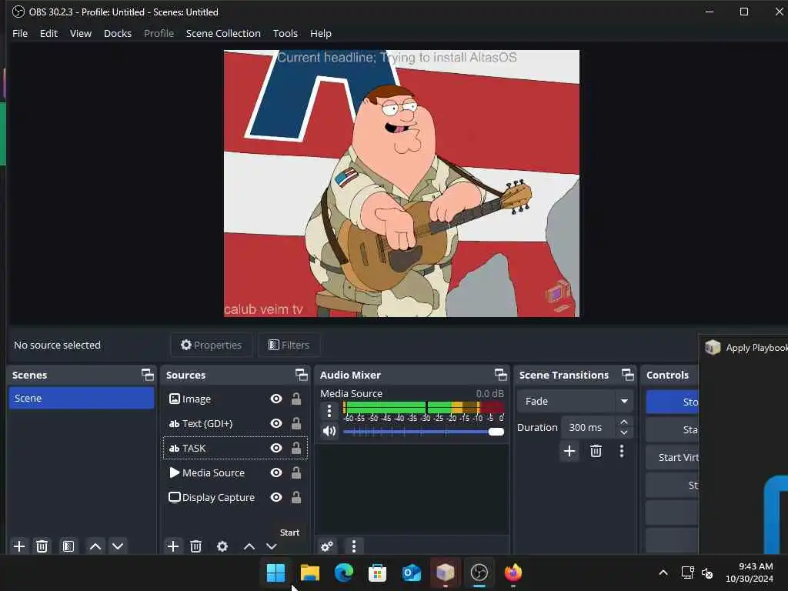Hide the Text (GDI+) source
The width and height of the screenshot is (788, 591).
276,424
